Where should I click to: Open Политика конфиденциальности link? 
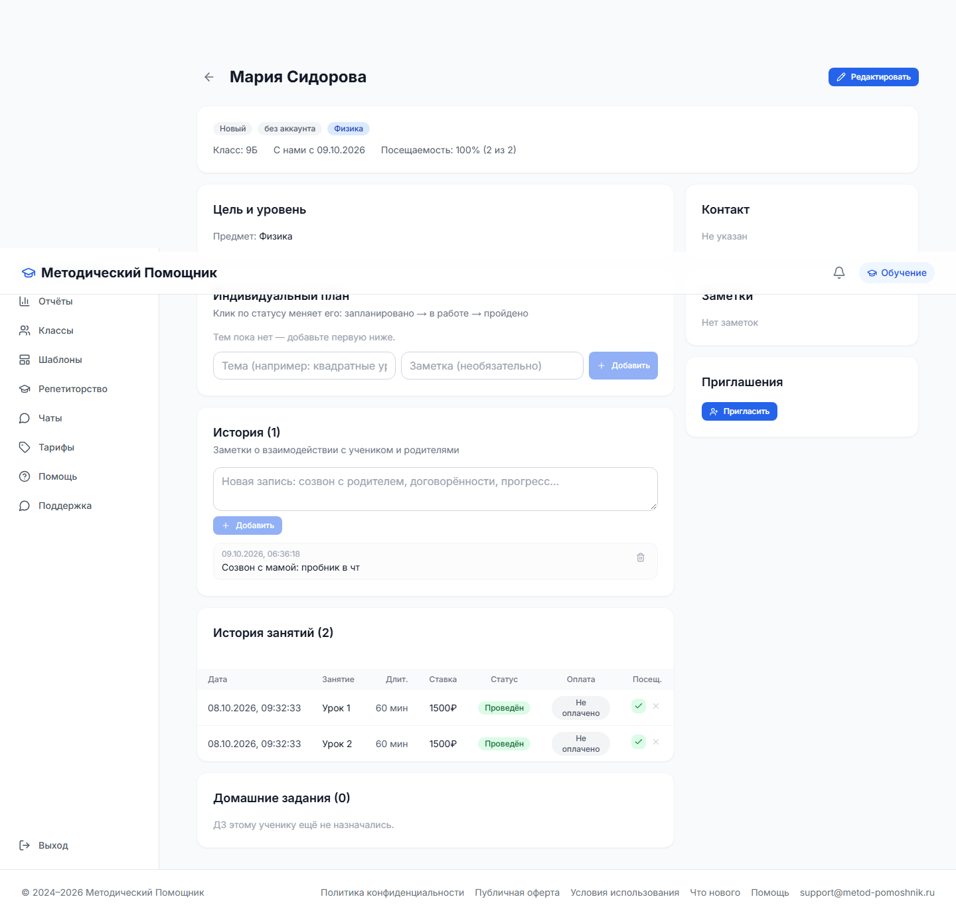(392, 892)
